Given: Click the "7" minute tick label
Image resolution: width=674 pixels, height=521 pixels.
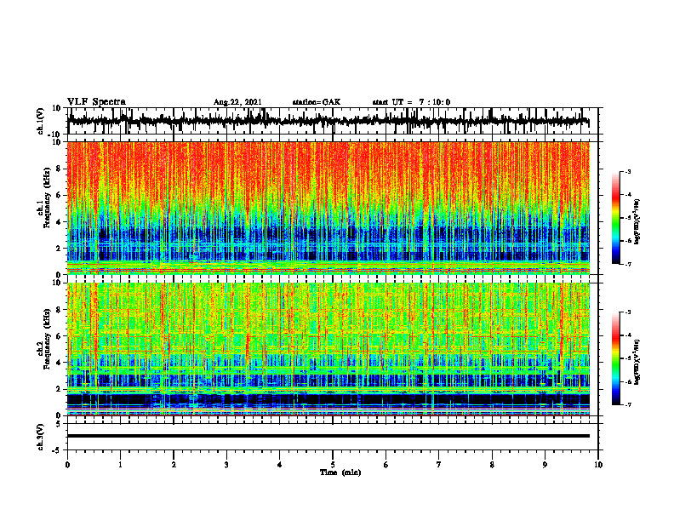Looking at the screenshot, I should 439,465.
